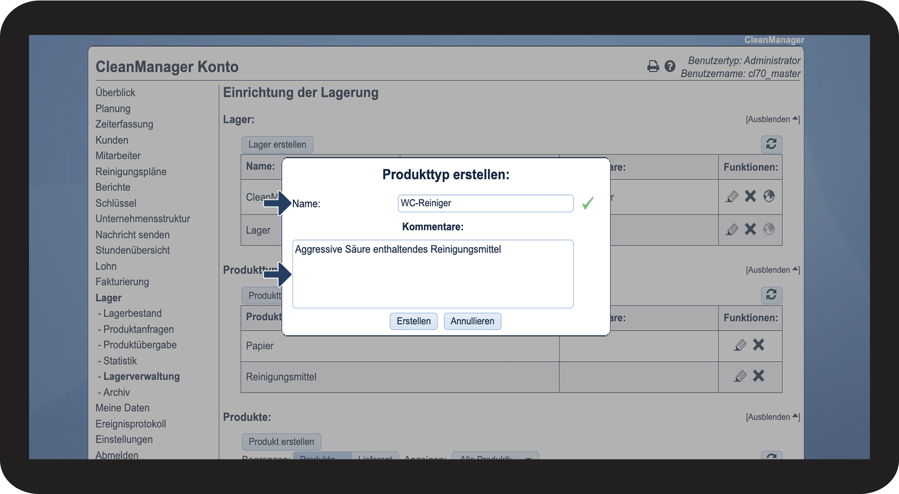Delete the Papier product type
Viewport: 899px width, 494px height.
[759, 345]
